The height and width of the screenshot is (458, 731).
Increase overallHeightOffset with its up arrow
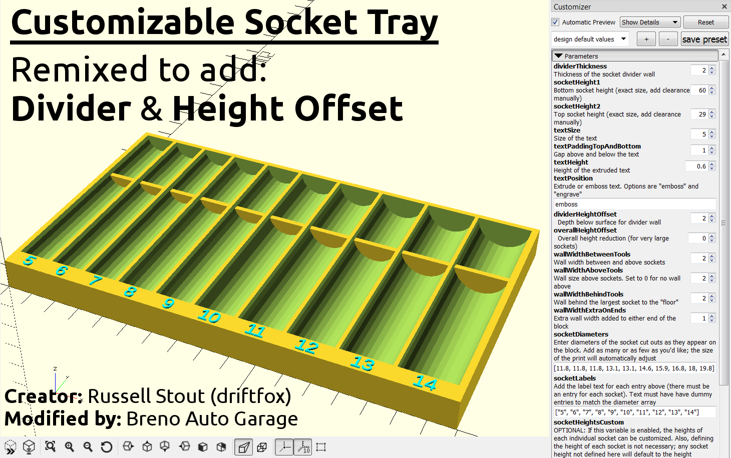712,235
